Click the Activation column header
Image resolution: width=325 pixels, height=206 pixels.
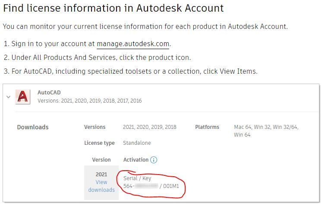[x=136, y=160]
